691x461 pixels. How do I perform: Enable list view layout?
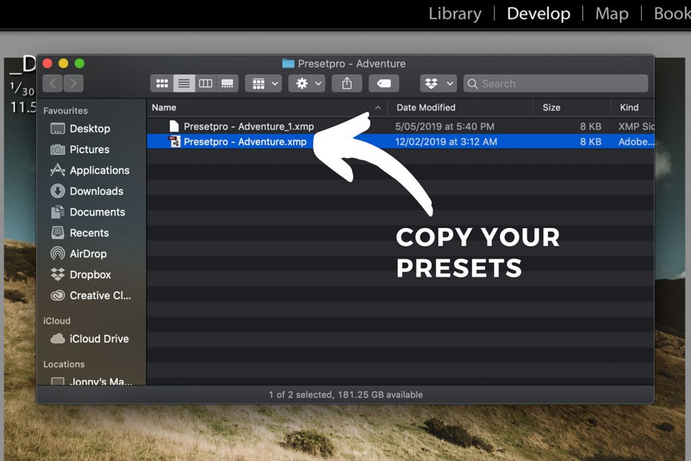(184, 83)
